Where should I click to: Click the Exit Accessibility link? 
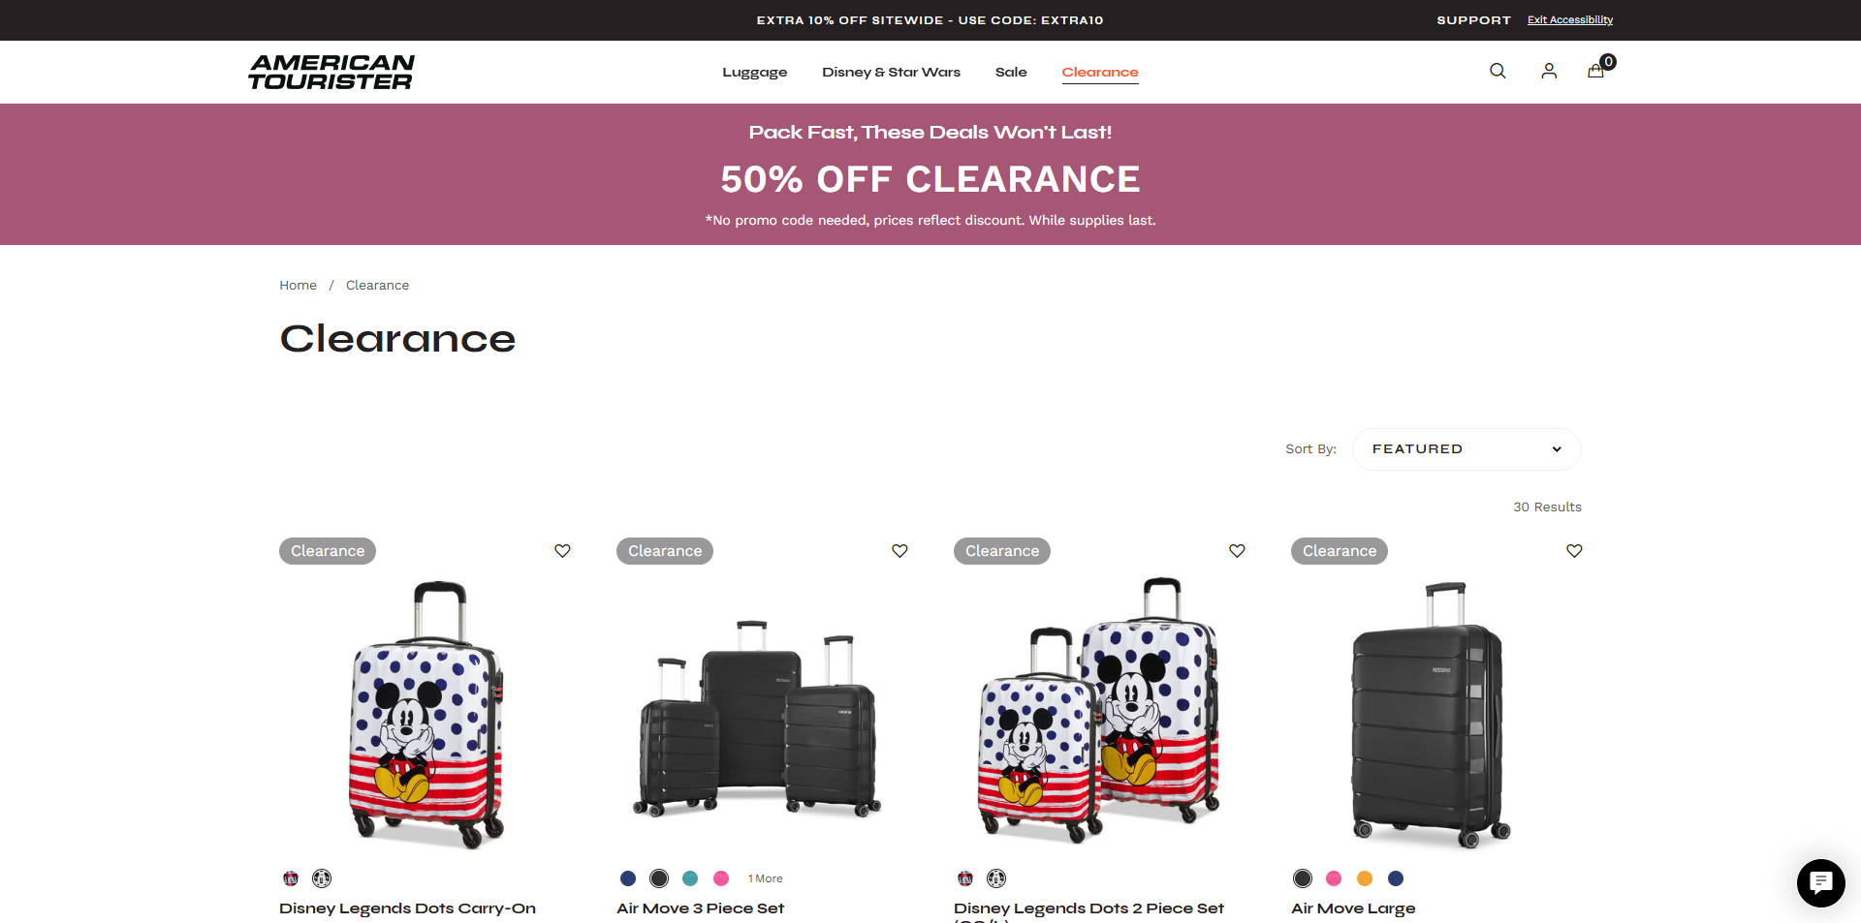(x=1569, y=19)
